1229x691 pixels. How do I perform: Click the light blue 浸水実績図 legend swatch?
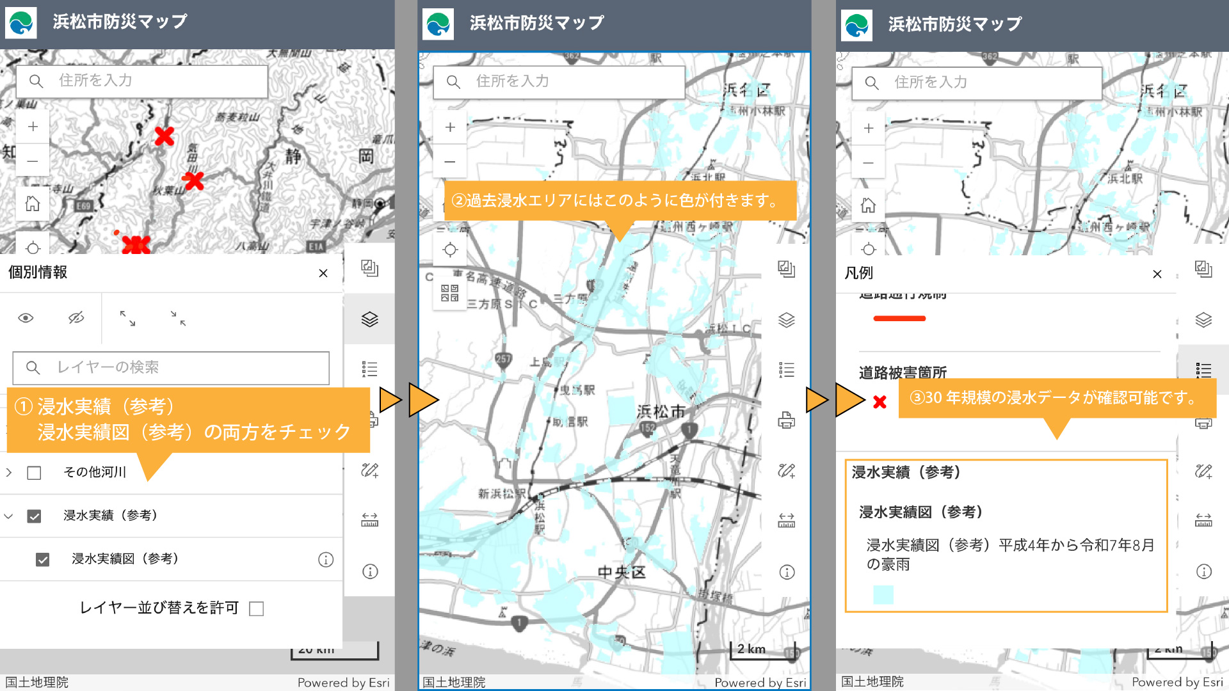pos(883,594)
